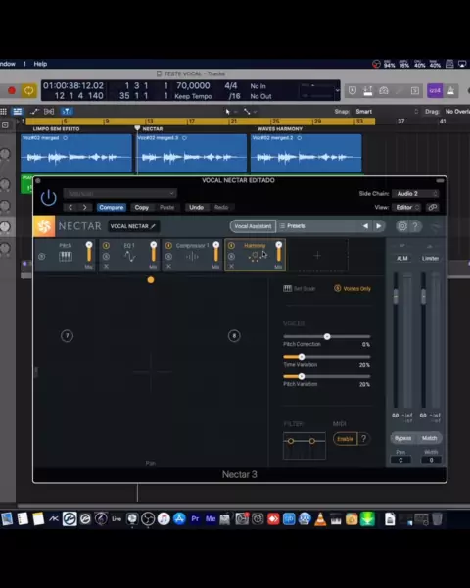Toggle Compressor 1 module power

click(x=168, y=246)
